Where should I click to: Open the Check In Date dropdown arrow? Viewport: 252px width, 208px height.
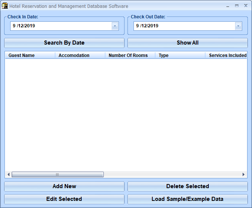coord(115,26)
